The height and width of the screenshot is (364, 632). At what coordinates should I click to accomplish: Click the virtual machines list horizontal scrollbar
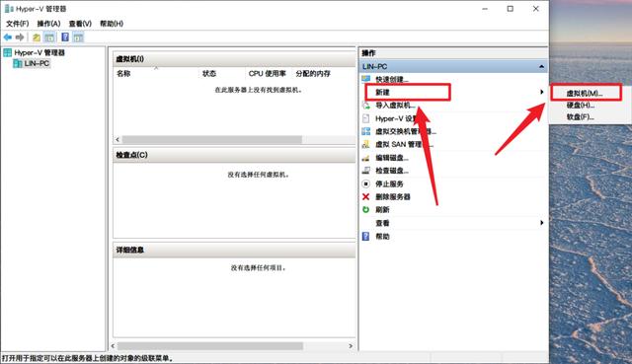click(x=212, y=140)
